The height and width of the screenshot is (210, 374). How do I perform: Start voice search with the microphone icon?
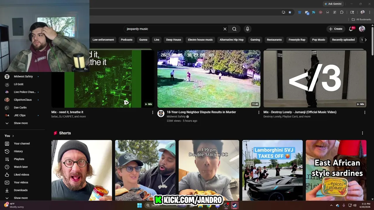pos(247,29)
